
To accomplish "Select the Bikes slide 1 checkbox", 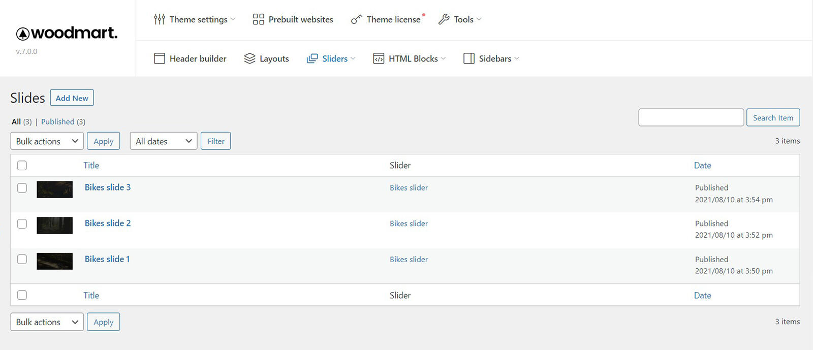I will tap(22, 259).
